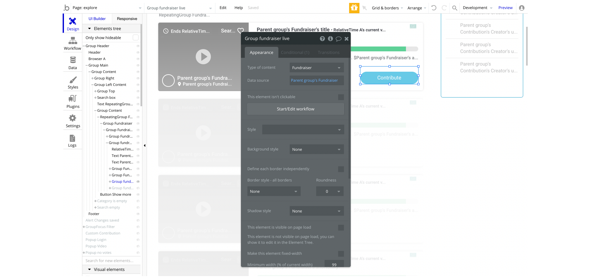Screen dimensions: 591x279
Task: Toggle visibility eye for Popup Login
Action: (x=138, y=240)
